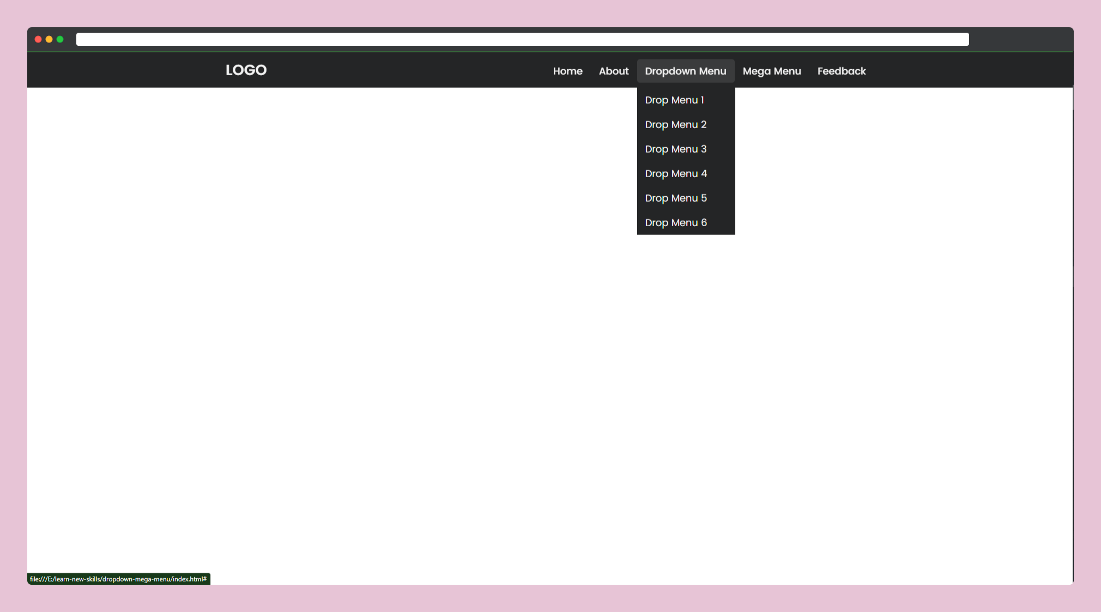The image size is (1101, 612).
Task: Open the Home nav link
Action: click(x=567, y=71)
